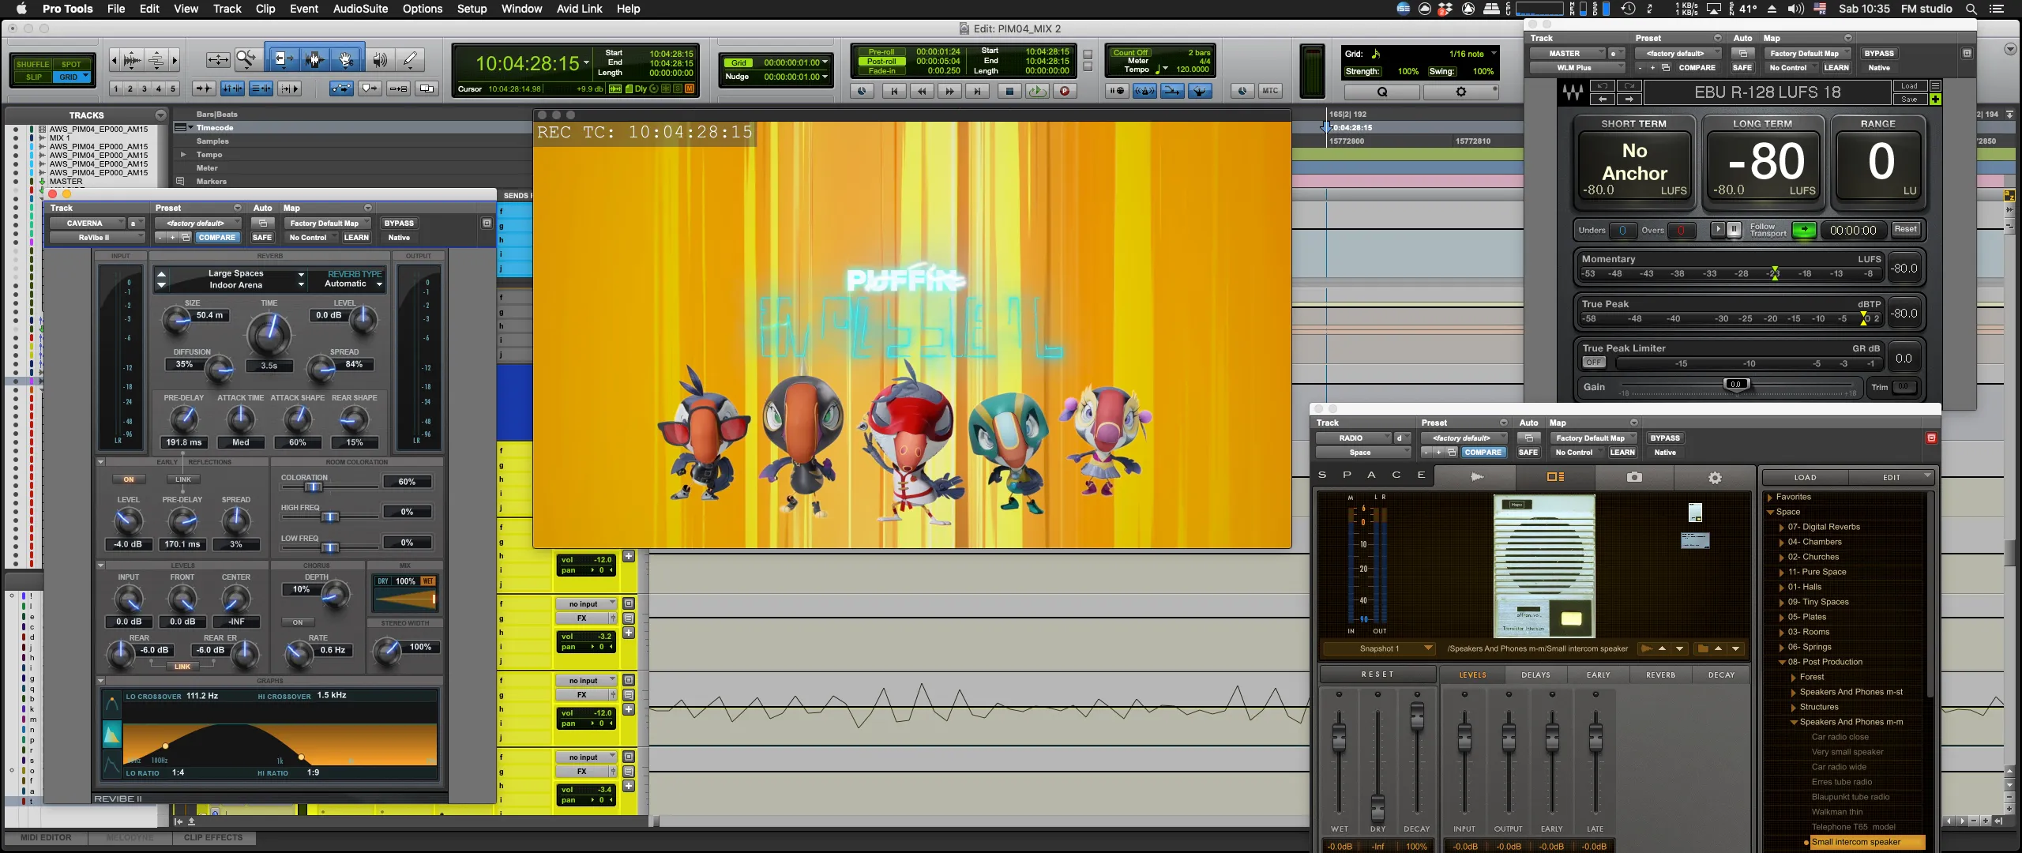Click the Q quantize button
2022x853 pixels.
(1381, 92)
